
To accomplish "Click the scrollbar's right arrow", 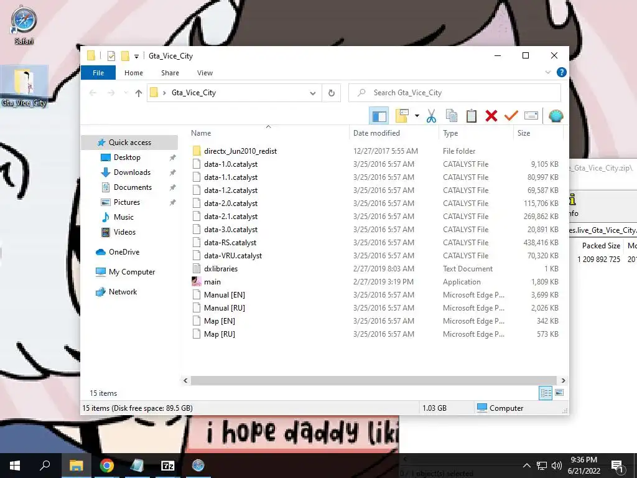I will click(563, 380).
